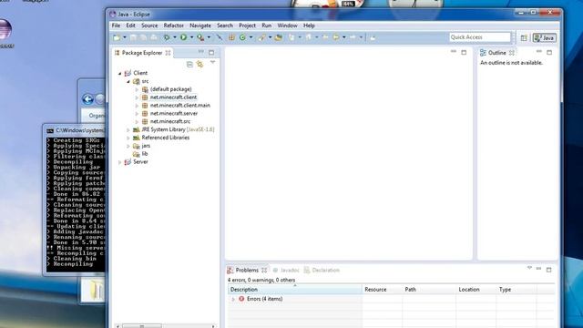Click the New Java Package toolbar icon
Viewport: 583px width, 328px height.
(231, 37)
